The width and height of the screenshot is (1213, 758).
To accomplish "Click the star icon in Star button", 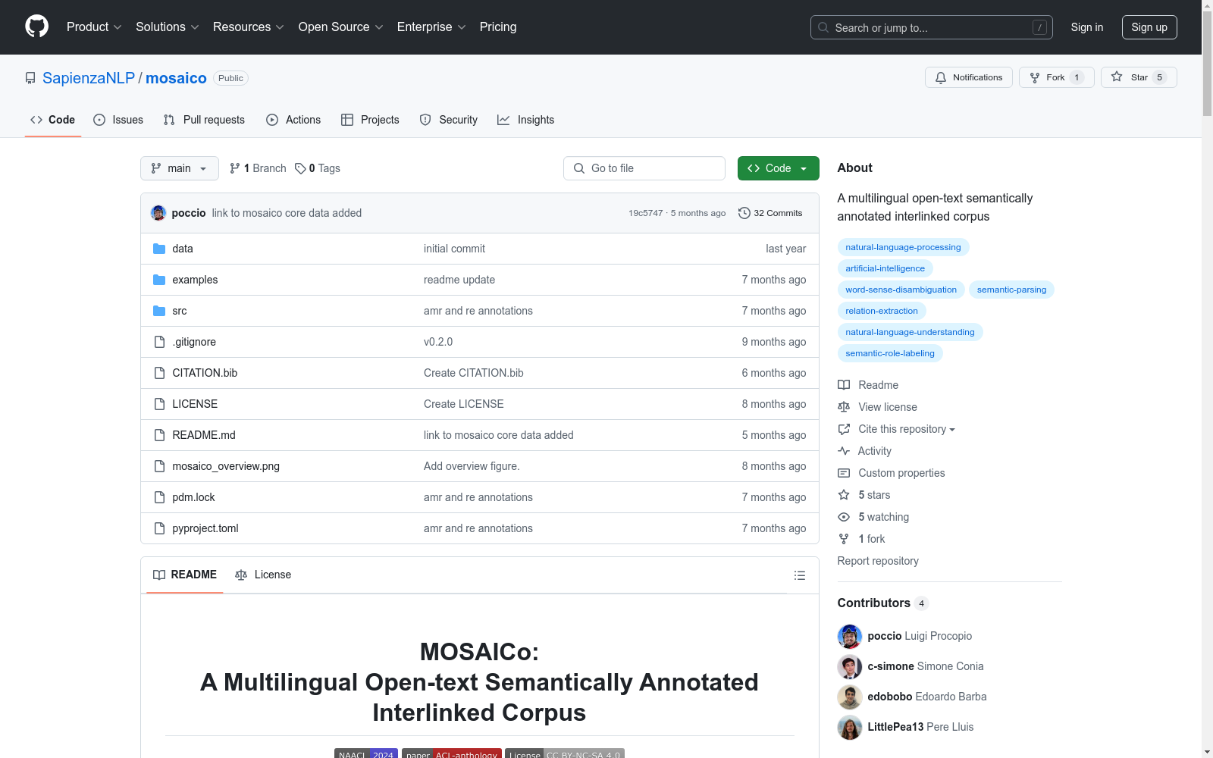I will pyautogui.click(x=1117, y=77).
